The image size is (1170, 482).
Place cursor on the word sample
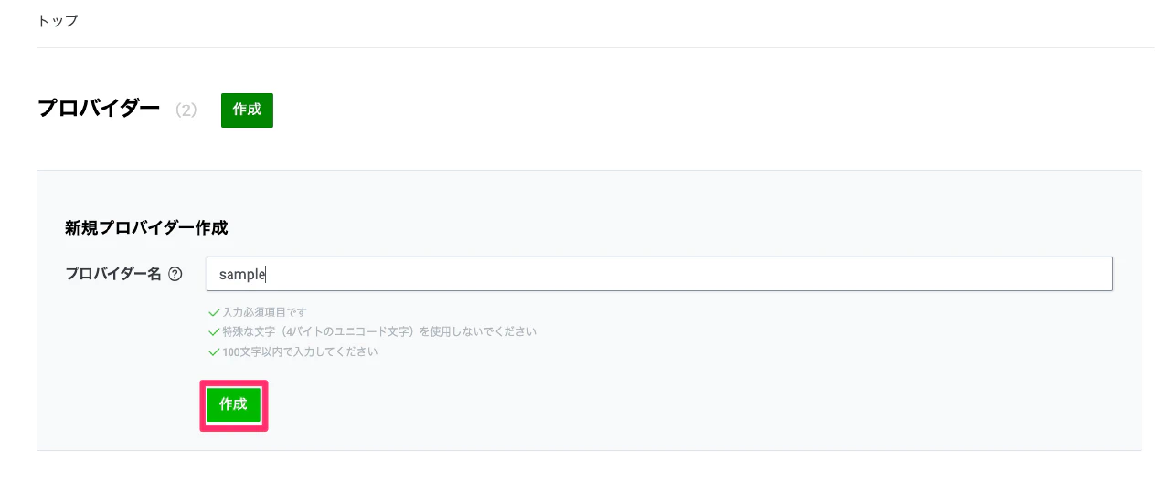(241, 274)
